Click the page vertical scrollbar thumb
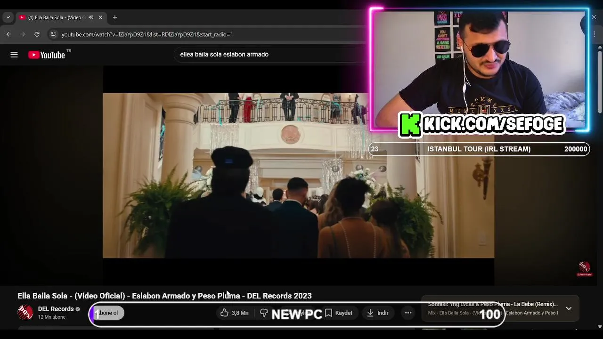The height and width of the screenshot is (339, 603). 600,81
